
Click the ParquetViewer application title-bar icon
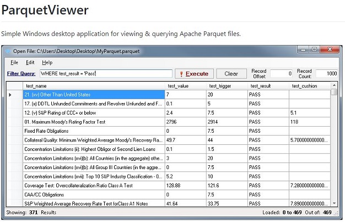[x=8, y=51]
